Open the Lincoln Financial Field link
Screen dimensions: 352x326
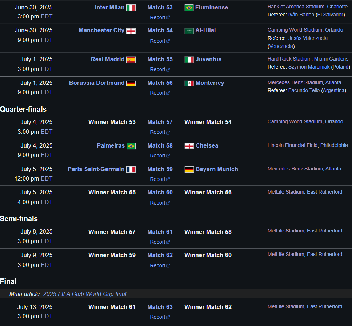[x=292, y=145]
